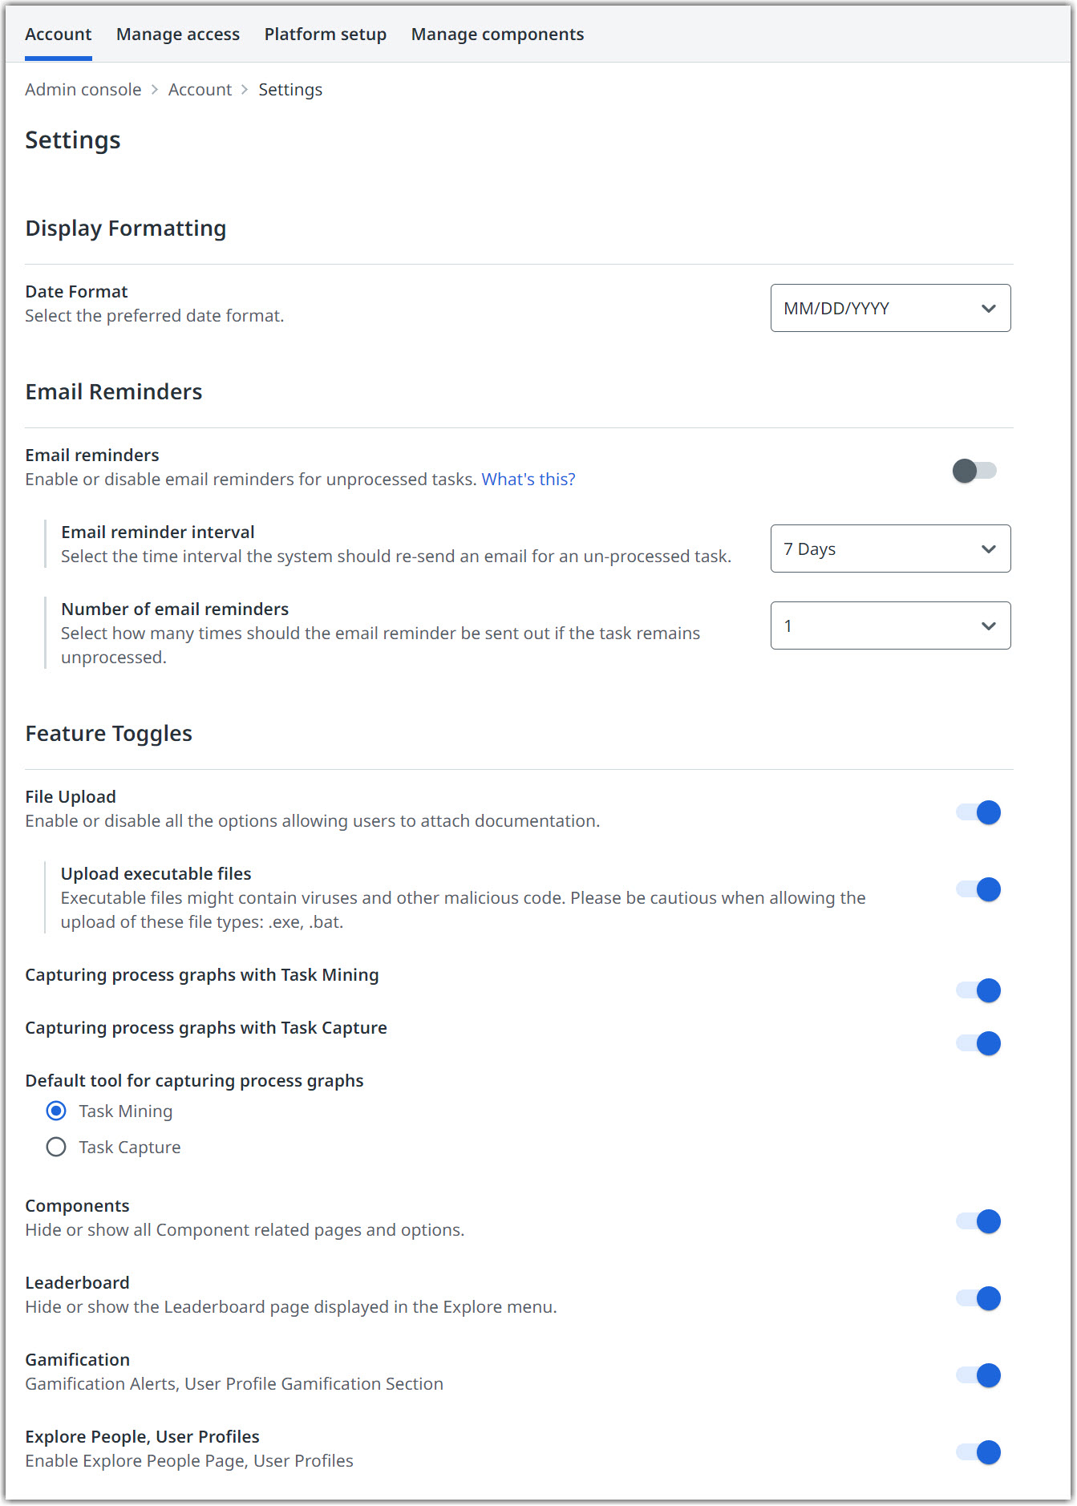This screenshot has width=1077, height=1506.
Task: Select the Task Mining radio button
Action: point(56,1111)
